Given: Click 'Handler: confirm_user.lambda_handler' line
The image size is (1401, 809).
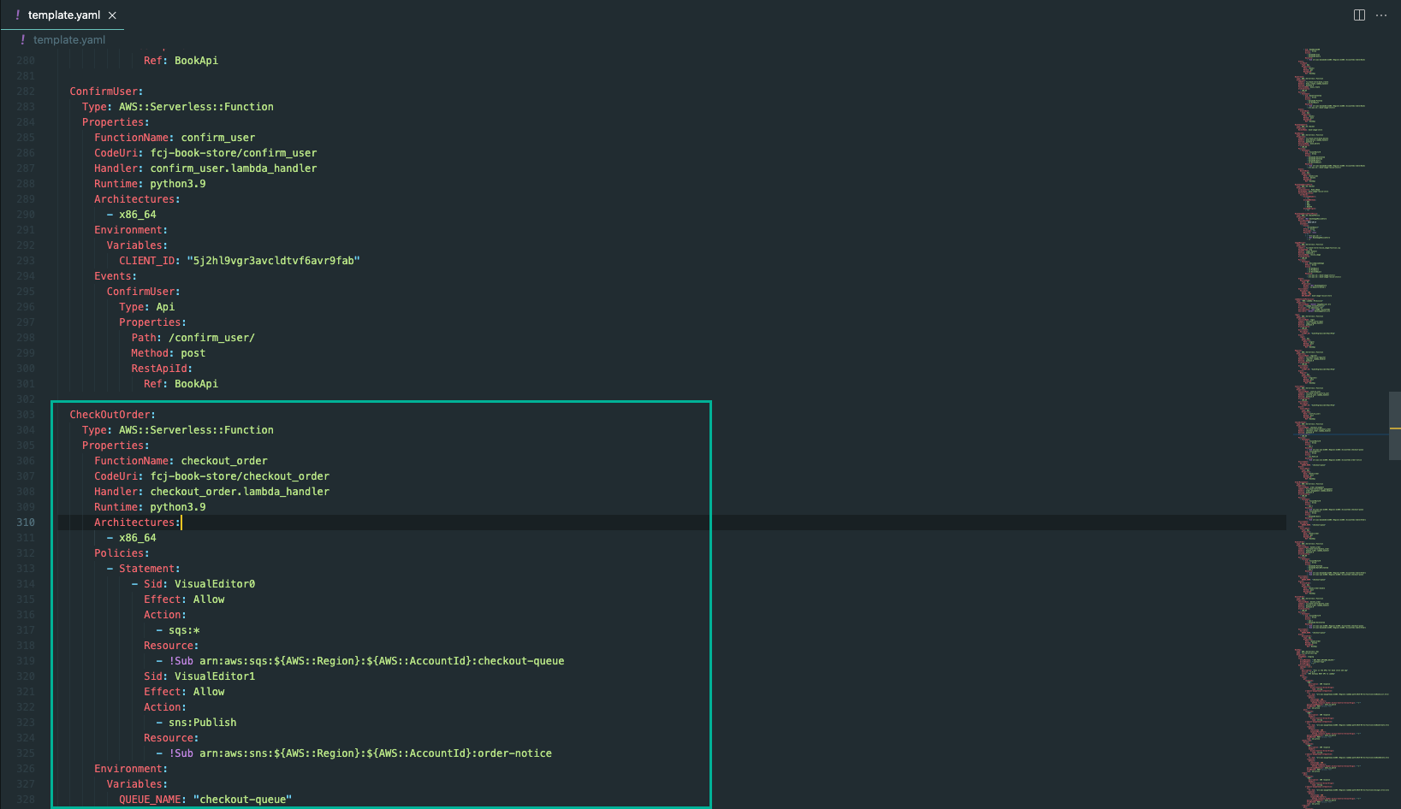Looking at the screenshot, I should click(205, 168).
